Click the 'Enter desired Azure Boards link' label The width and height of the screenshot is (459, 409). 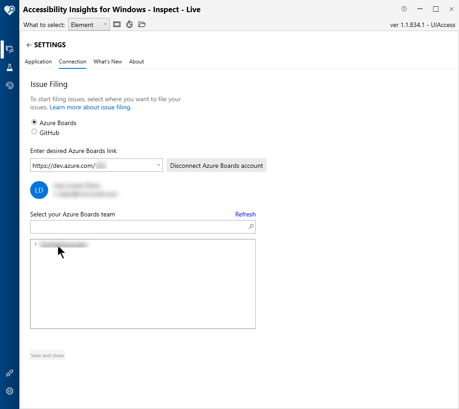coord(73,151)
